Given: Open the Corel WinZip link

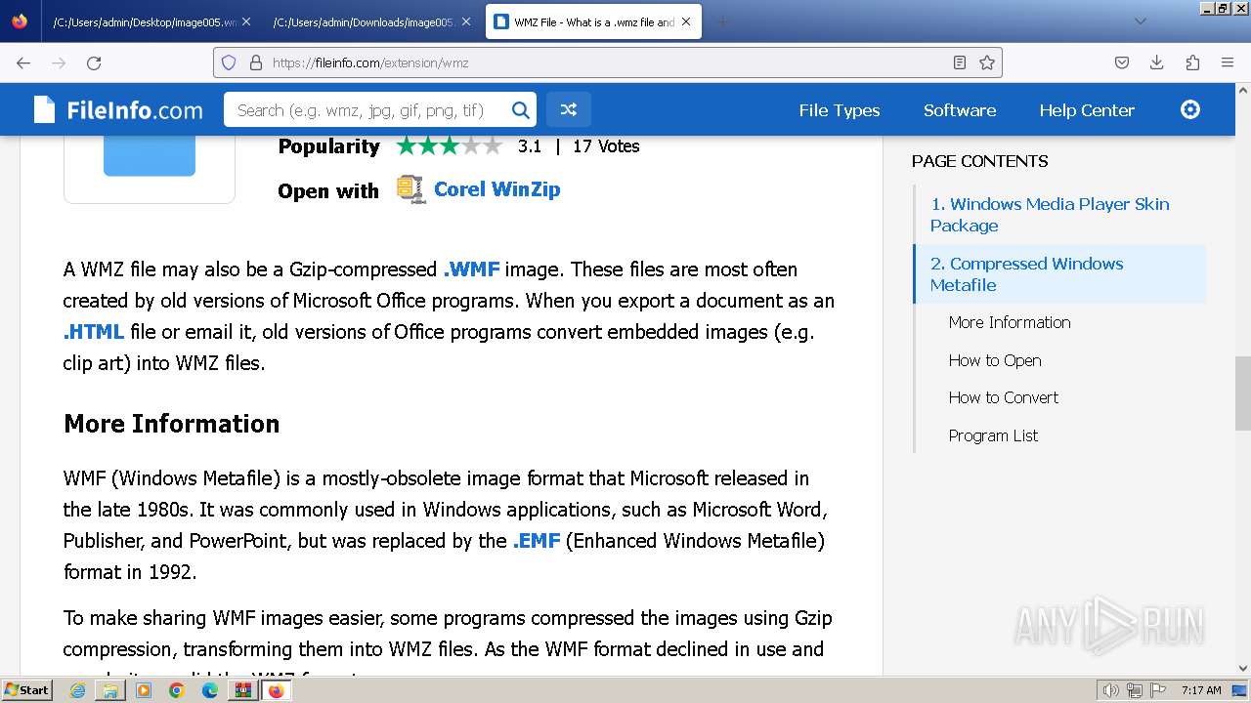Looking at the screenshot, I should [496, 189].
